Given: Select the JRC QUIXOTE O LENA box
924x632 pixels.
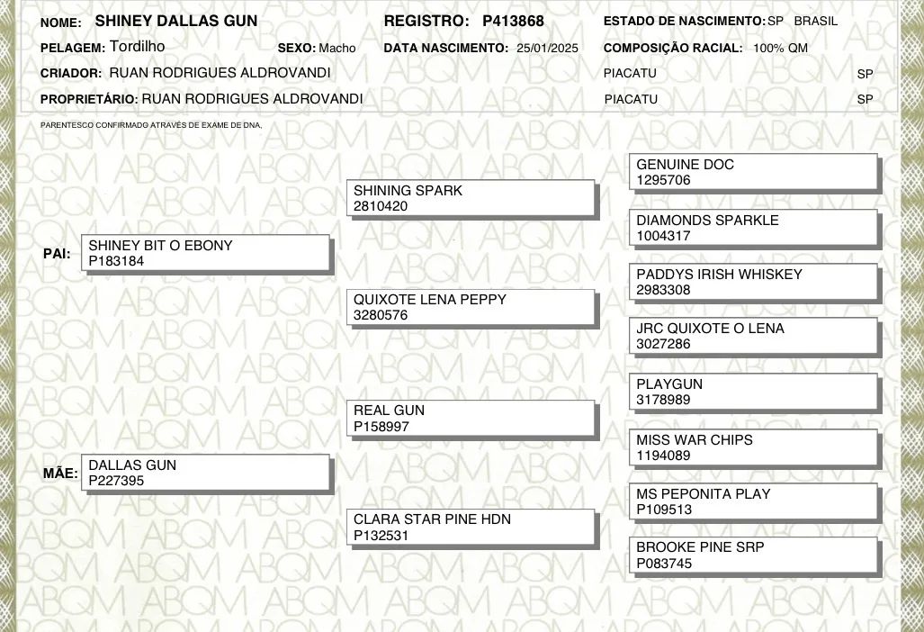Looking at the screenshot, I should (x=754, y=336).
